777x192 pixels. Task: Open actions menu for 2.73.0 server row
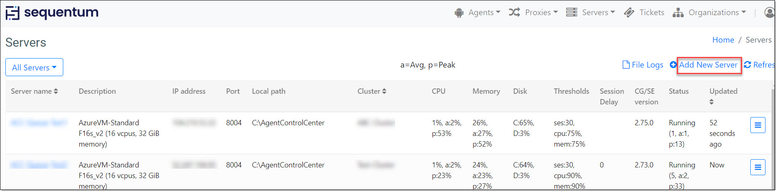758,167
